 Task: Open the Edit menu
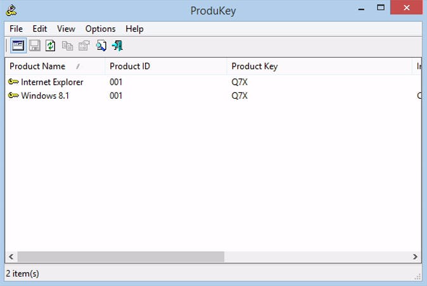tap(40, 29)
